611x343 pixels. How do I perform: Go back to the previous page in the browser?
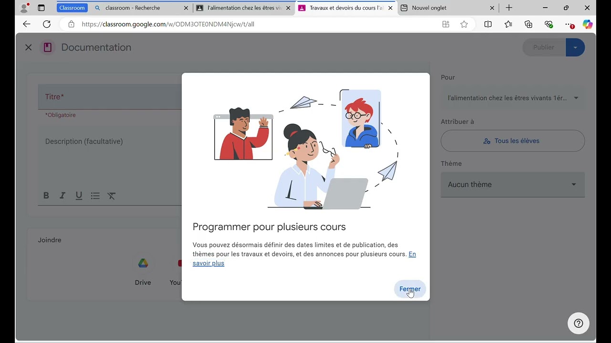tap(27, 24)
